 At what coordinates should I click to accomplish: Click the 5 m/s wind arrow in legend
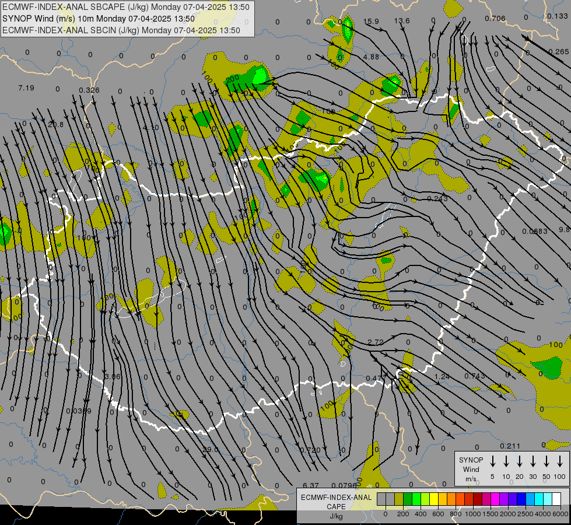pos(492,461)
